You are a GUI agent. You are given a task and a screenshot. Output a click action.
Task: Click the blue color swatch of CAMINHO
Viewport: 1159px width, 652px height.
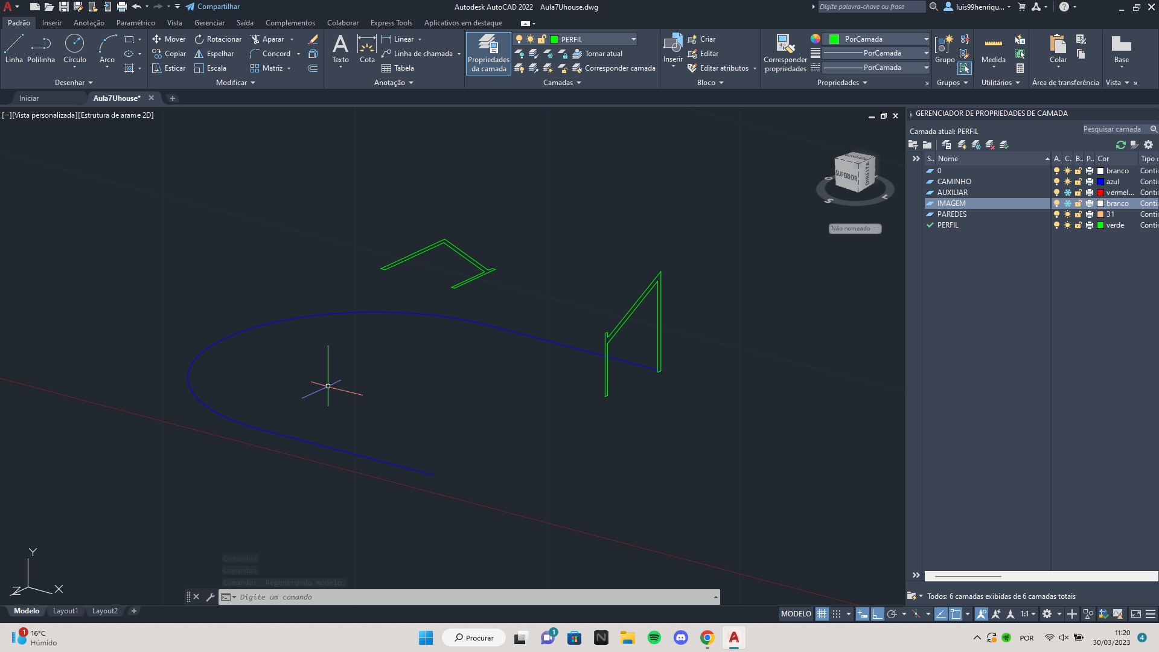(x=1100, y=182)
